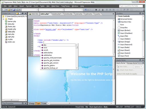Toggle Bold formatting button
Viewport: 146px width, 109px height.
[96, 10]
